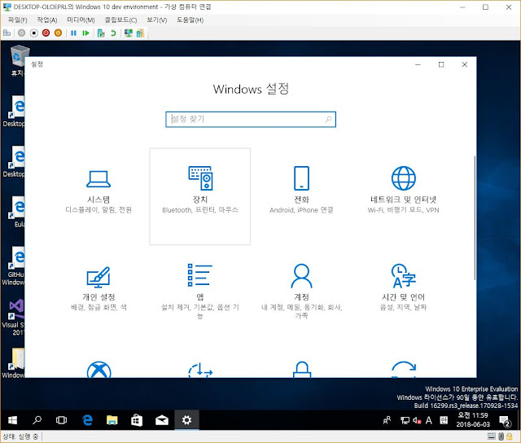Open the 도움말(H) menu
The height and width of the screenshot is (443, 521).
click(190, 20)
